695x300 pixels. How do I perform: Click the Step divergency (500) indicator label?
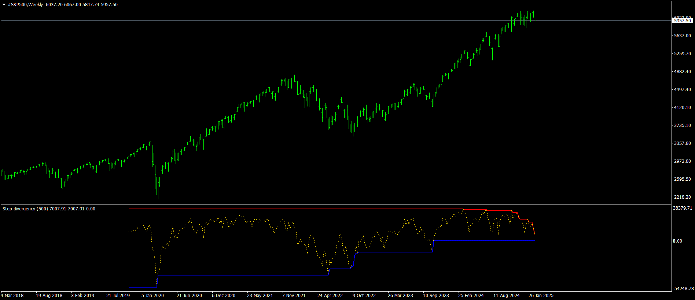[25, 209]
